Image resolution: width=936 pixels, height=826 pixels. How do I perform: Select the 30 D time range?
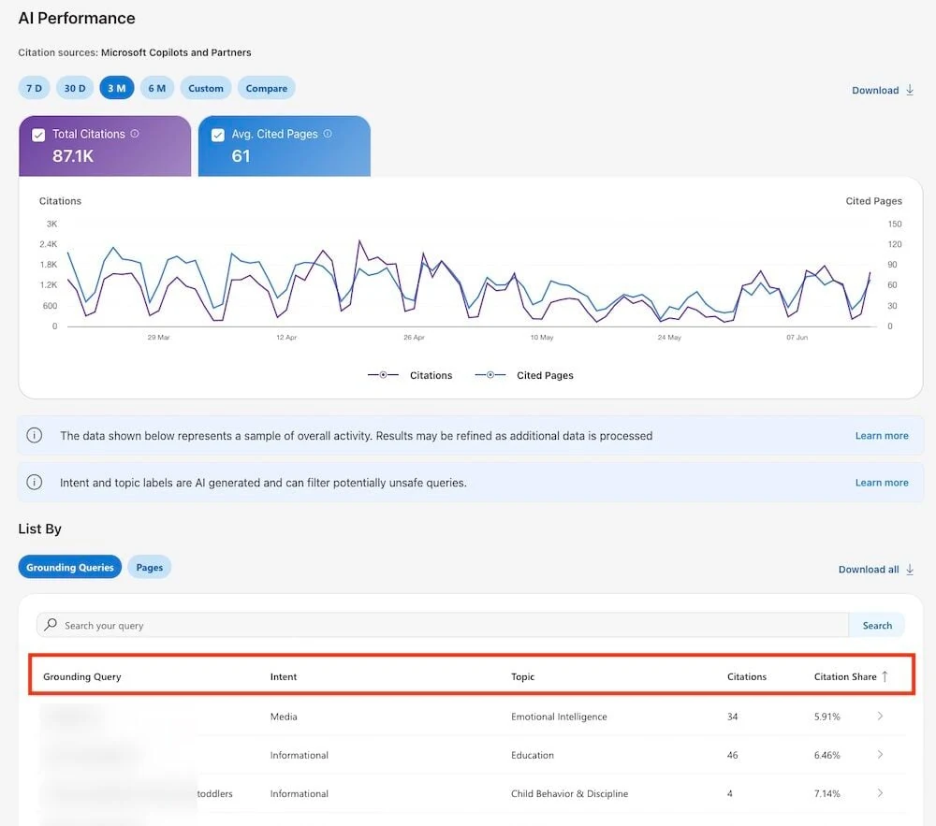(x=75, y=88)
